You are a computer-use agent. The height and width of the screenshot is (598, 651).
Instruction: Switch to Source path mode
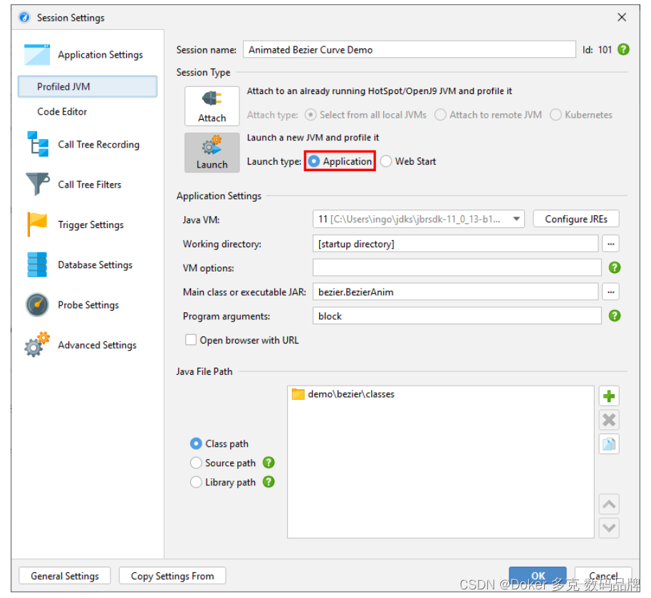196,463
